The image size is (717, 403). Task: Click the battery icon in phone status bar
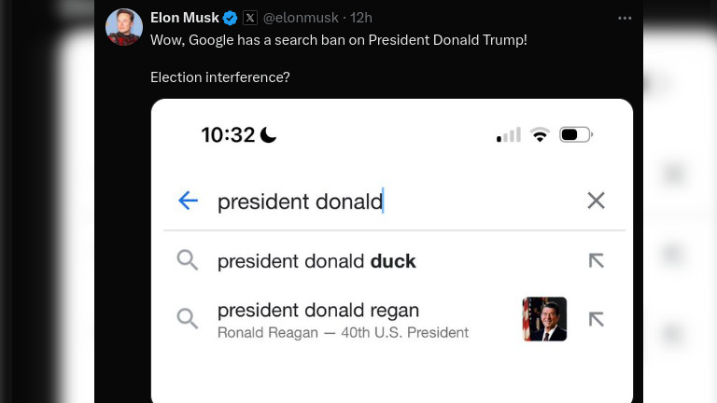(575, 135)
